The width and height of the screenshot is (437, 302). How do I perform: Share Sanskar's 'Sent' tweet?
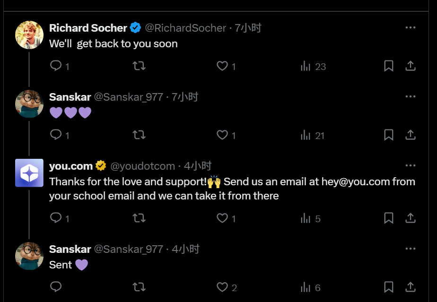pyautogui.click(x=411, y=287)
